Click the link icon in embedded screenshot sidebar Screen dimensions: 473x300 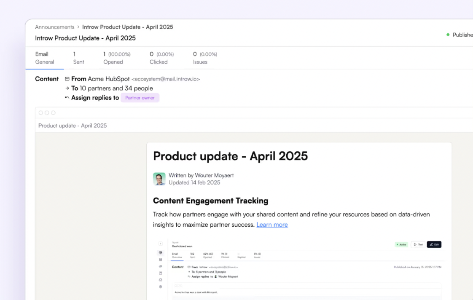(x=161, y=266)
